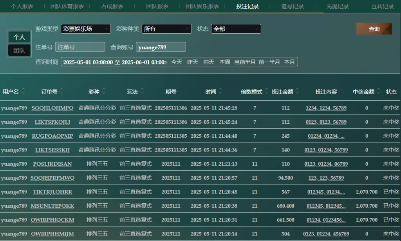Sort by 时间 using its sort icon

pyautogui.click(x=220, y=91)
